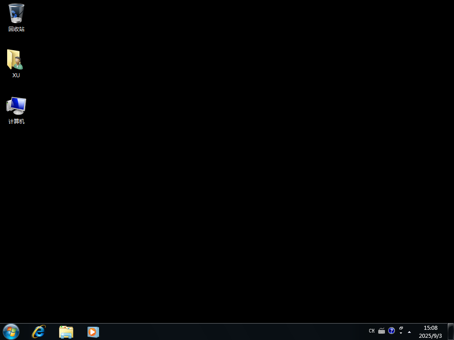The height and width of the screenshot is (340, 454).
Task: Click the layered windows icon in tray
Action: coord(401,328)
